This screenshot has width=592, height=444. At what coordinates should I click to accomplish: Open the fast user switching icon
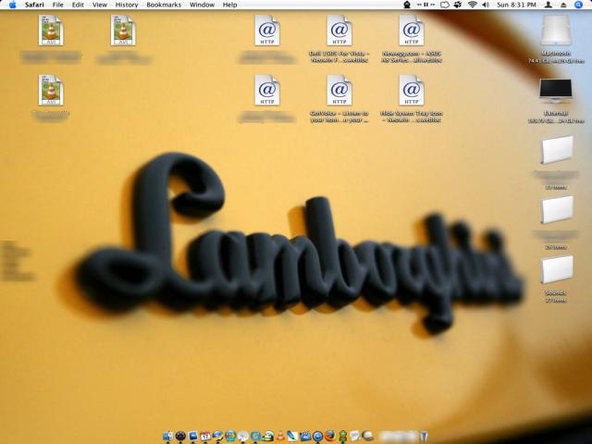tap(549, 5)
